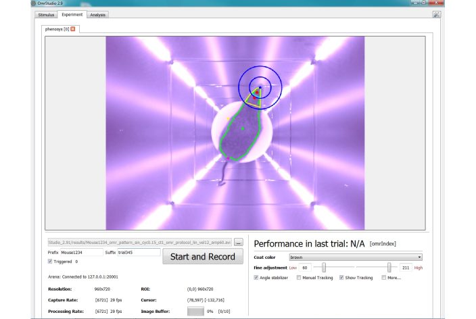Check the More... option checkbox
Viewport: 476px width, 319px height.
point(384,277)
